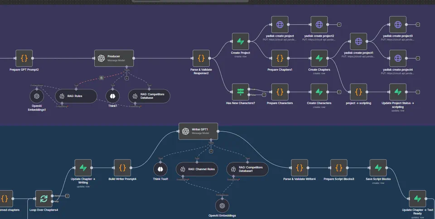
Task: Open the Loop Over Chapters4 node
Action: 44,199
